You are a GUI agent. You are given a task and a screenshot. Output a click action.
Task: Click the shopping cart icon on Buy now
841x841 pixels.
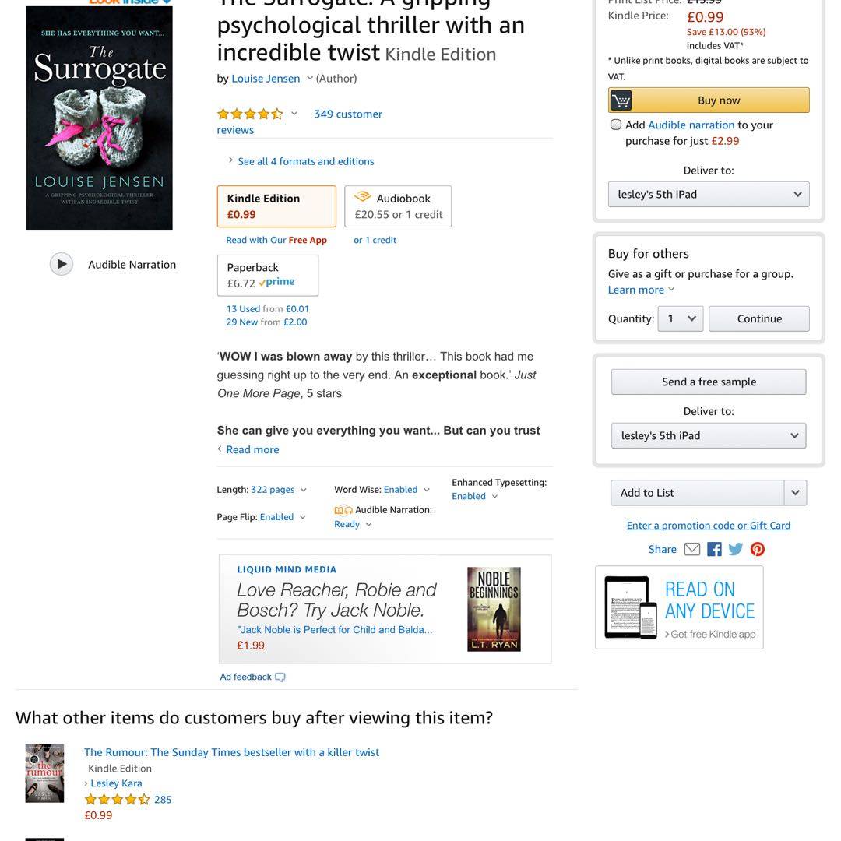(x=621, y=100)
